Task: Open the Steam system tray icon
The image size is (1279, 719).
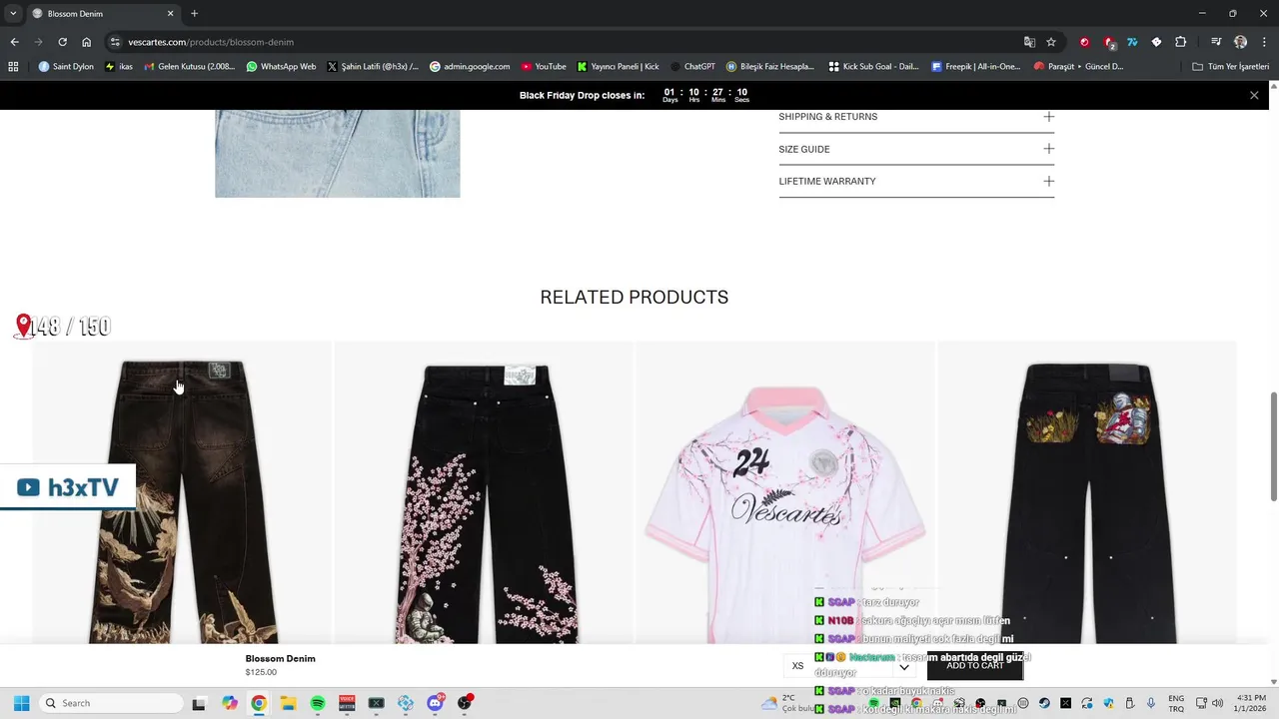Action: [x=1044, y=703]
